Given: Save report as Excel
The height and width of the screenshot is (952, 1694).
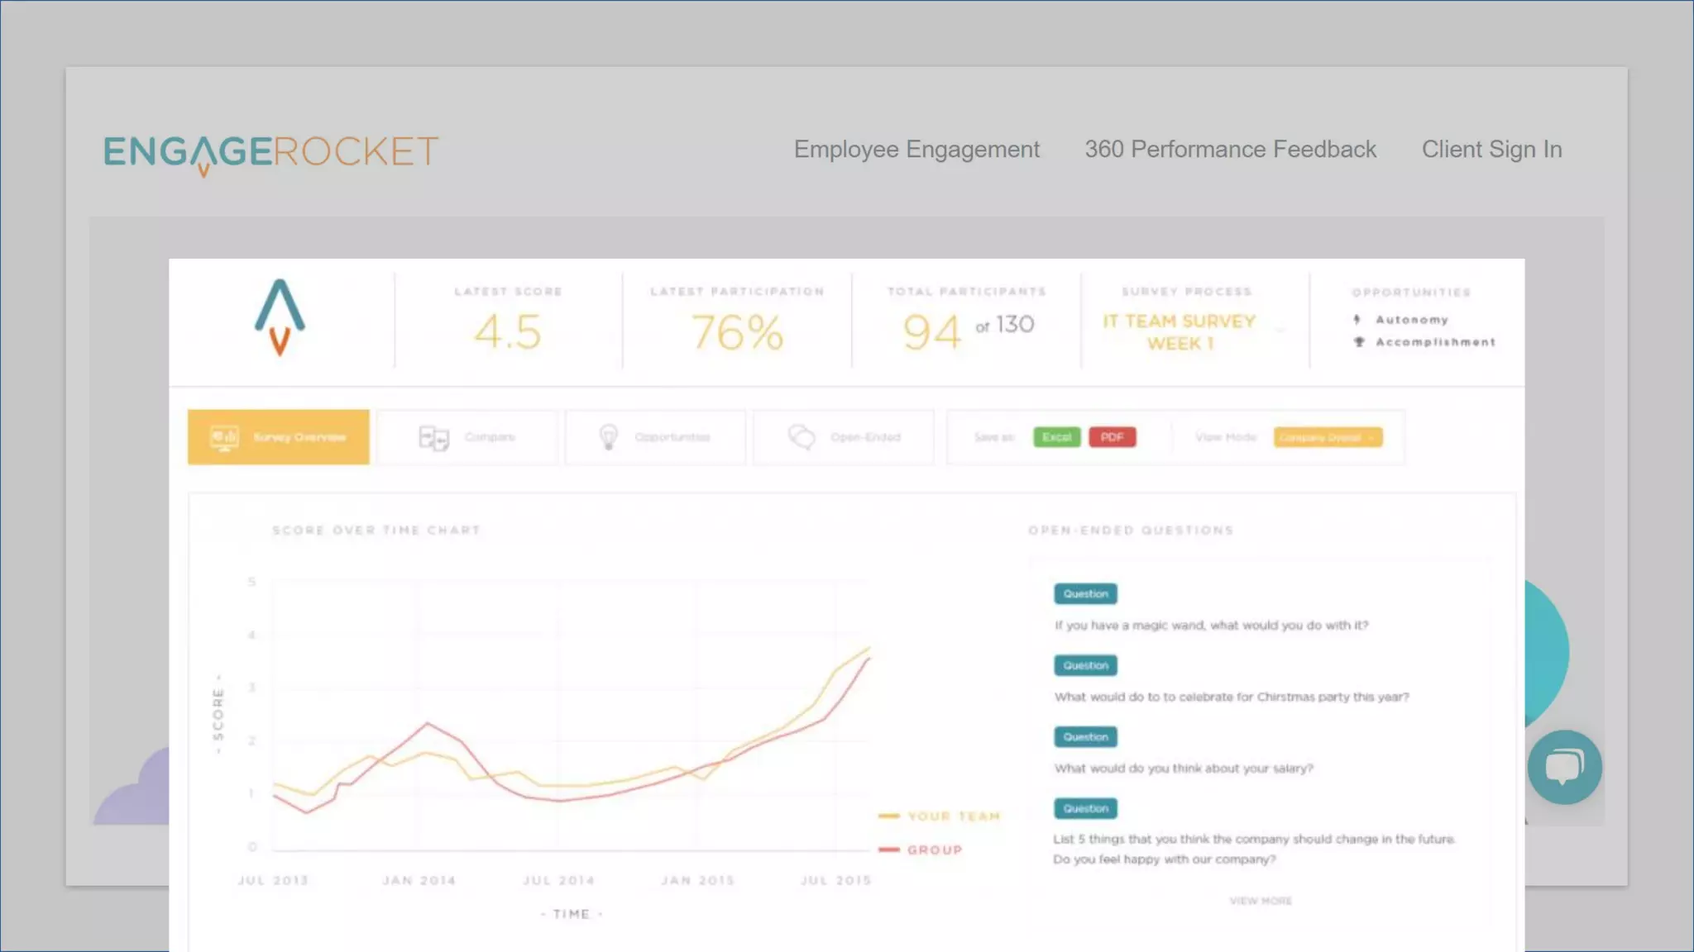Looking at the screenshot, I should (1056, 437).
